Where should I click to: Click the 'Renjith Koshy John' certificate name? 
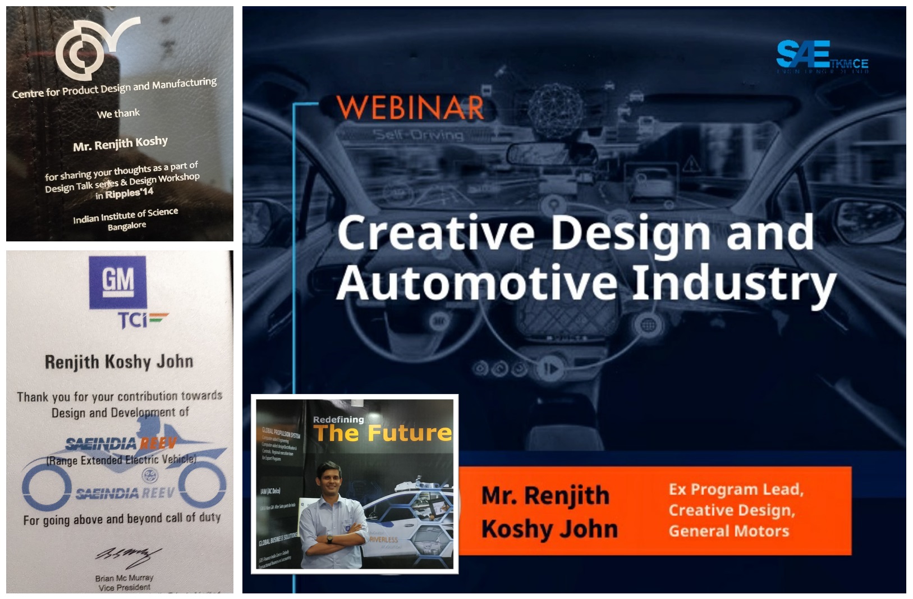click(x=119, y=362)
